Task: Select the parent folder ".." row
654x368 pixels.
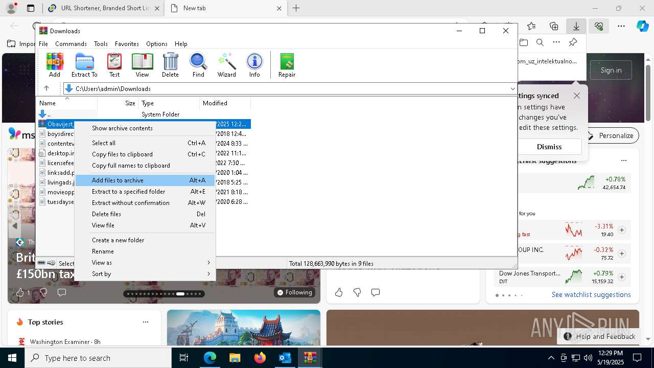Action: [143, 114]
